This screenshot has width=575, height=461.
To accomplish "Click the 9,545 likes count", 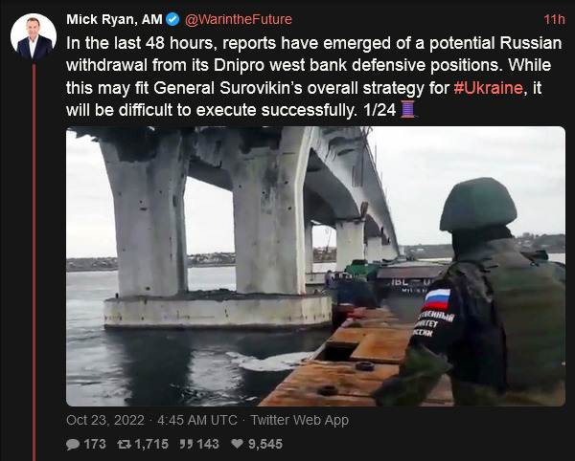I will click(x=265, y=444).
